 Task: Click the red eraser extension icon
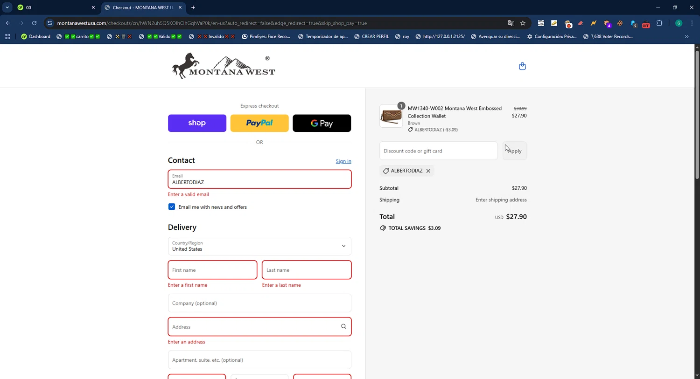581,23
